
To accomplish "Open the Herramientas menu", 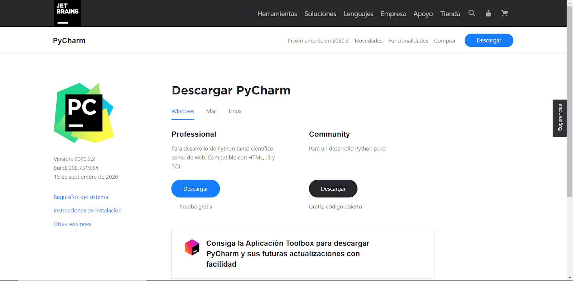I will pyautogui.click(x=277, y=14).
